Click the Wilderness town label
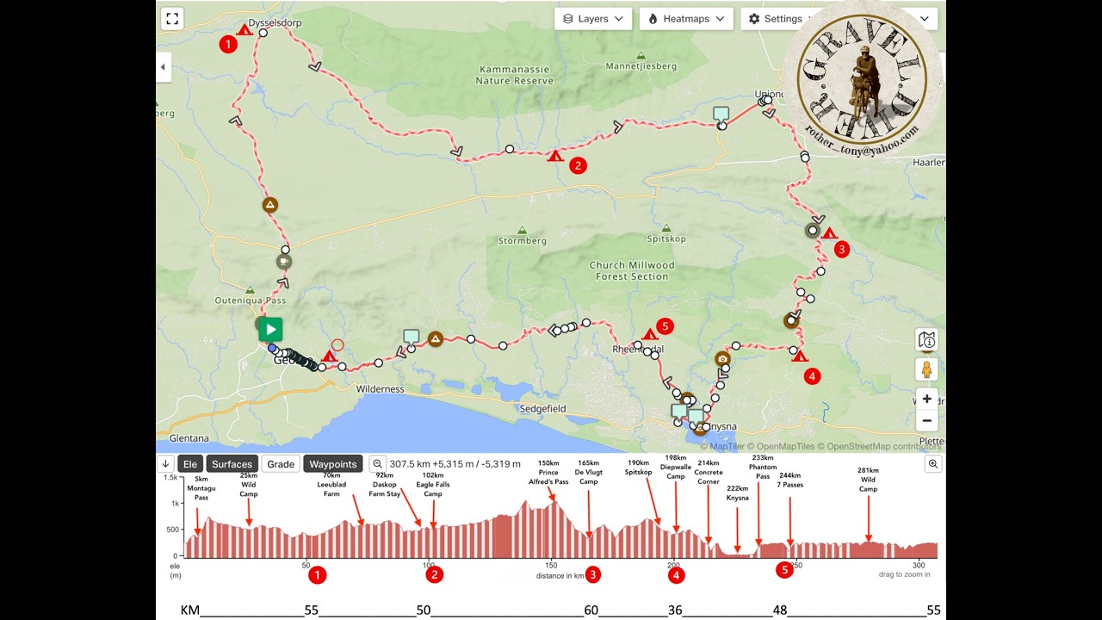Viewport: 1102px width, 620px height. click(380, 389)
